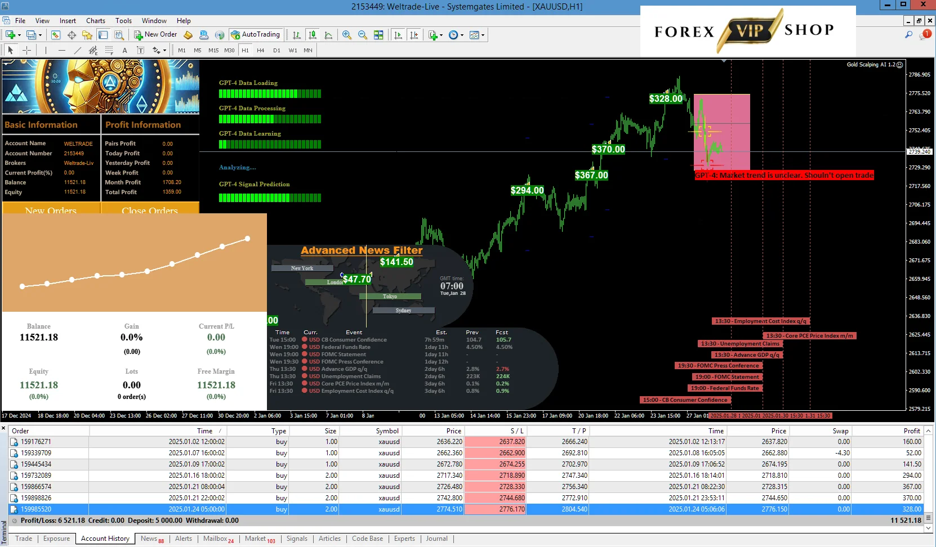Switch chart to candlesticks icon
Image resolution: width=936 pixels, height=547 pixels.
pos(313,35)
